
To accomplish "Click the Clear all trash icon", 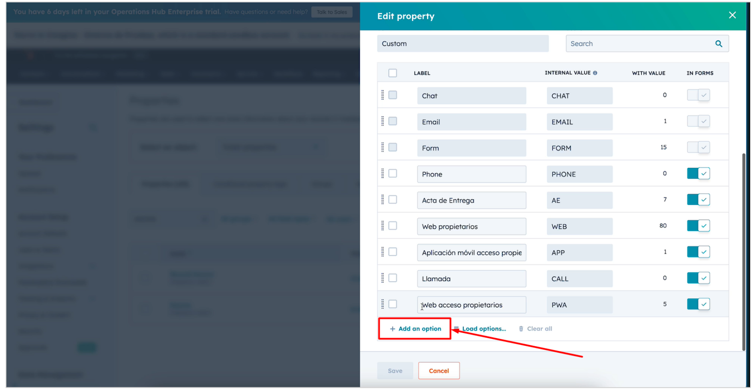I will point(521,329).
